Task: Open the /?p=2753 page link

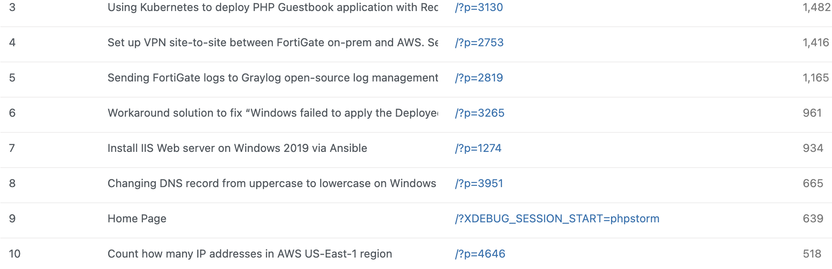Action: pos(479,43)
